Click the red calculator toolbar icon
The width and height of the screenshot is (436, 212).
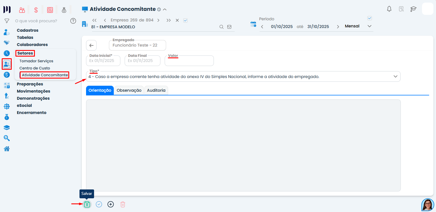coord(50,10)
